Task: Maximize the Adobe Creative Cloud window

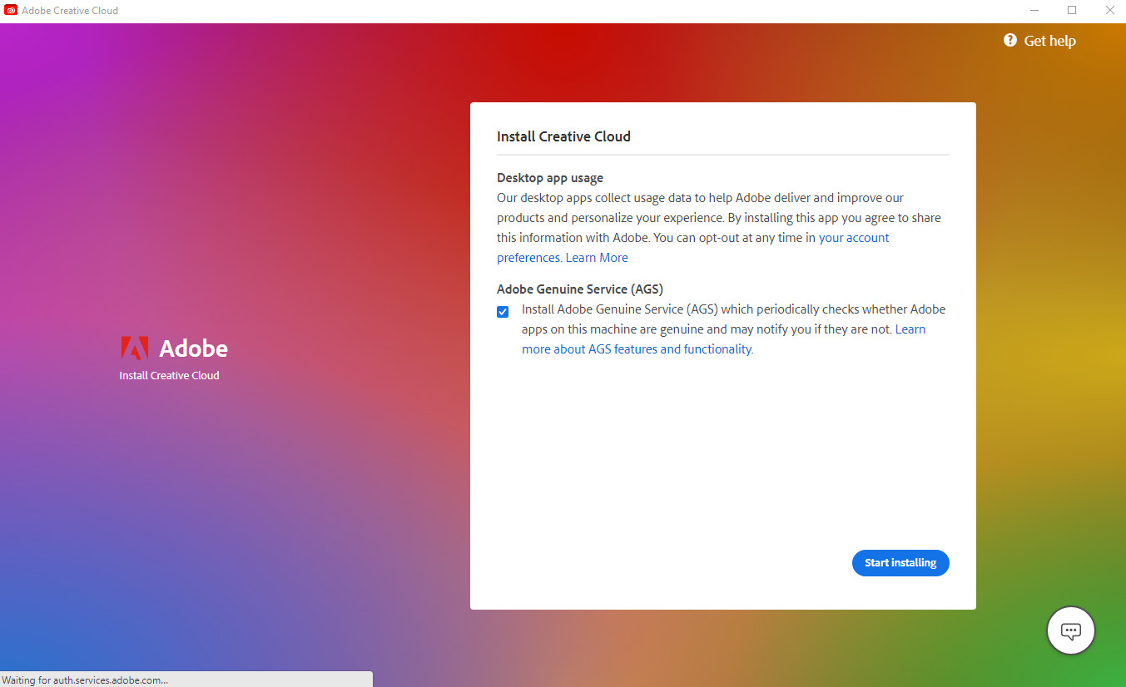Action: pos(1072,11)
